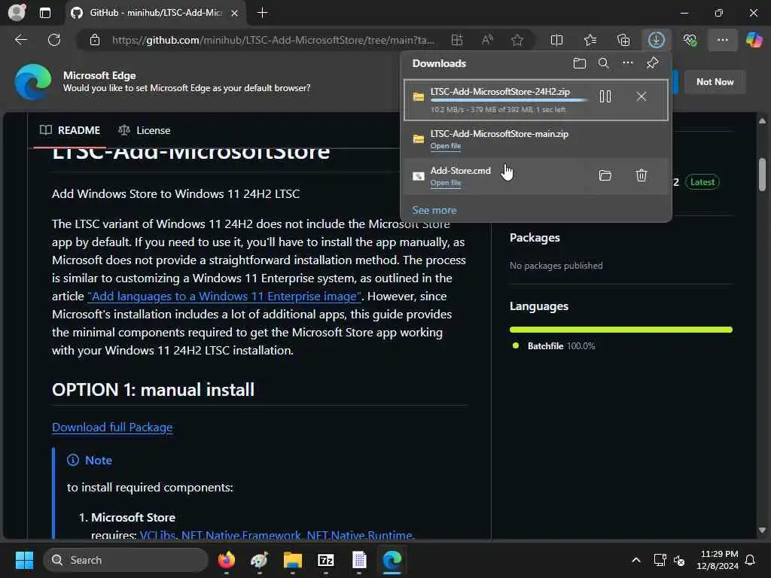Open a new tab with plus button
The height and width of the screenshot is (578, 771).
point(263,13)
